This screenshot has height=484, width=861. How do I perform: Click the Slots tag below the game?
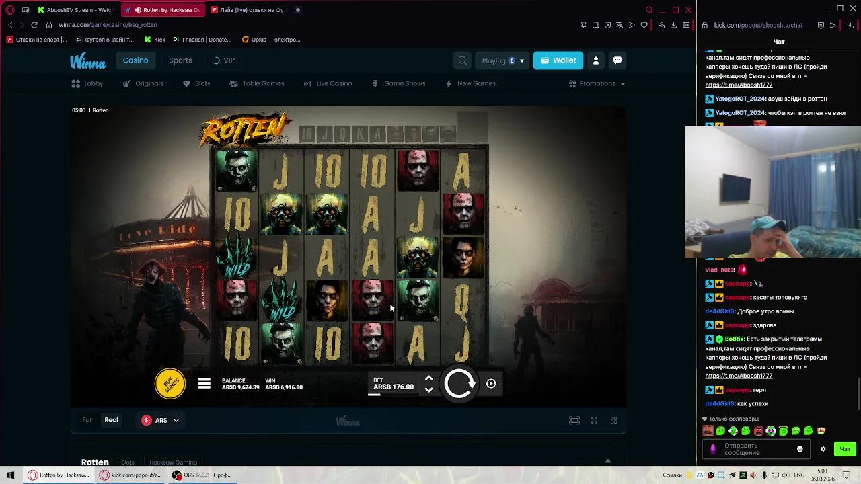coord(128,462)
